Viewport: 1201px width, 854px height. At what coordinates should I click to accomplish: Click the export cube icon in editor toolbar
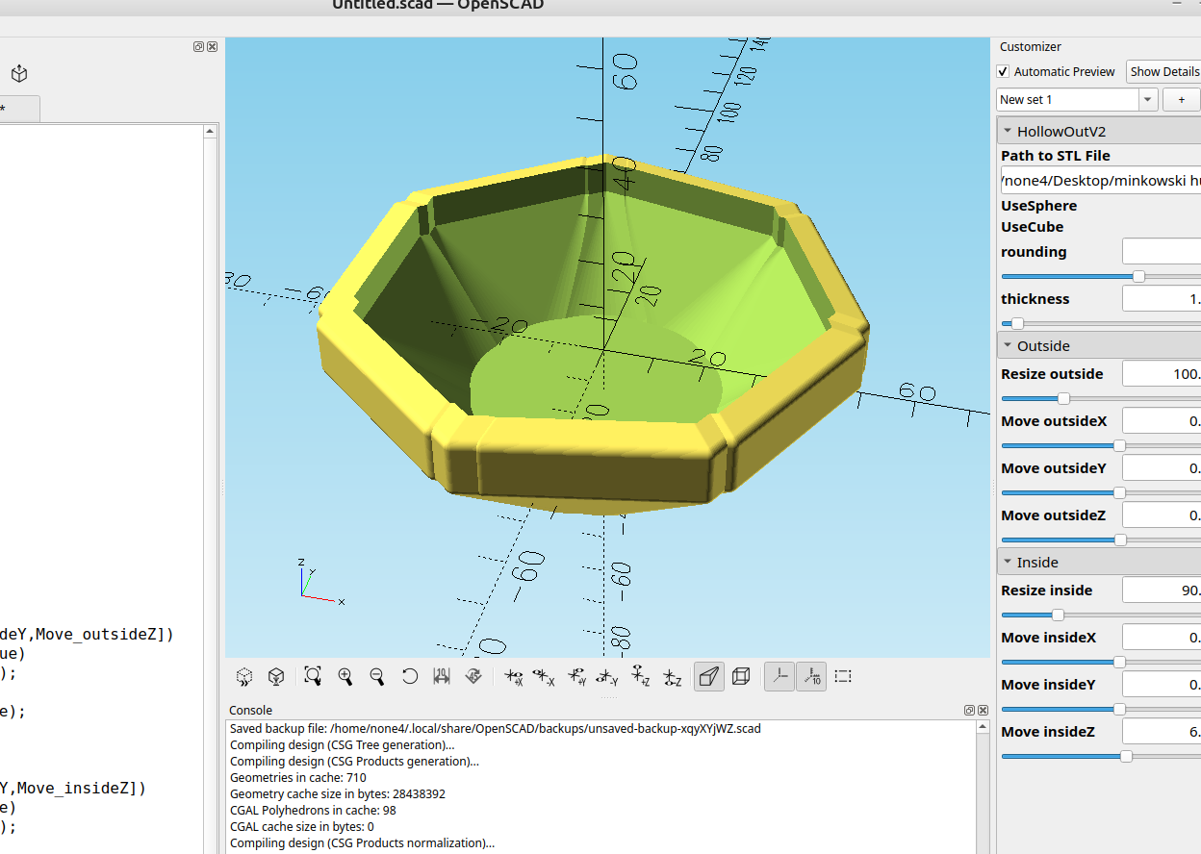tap(19, 73)
